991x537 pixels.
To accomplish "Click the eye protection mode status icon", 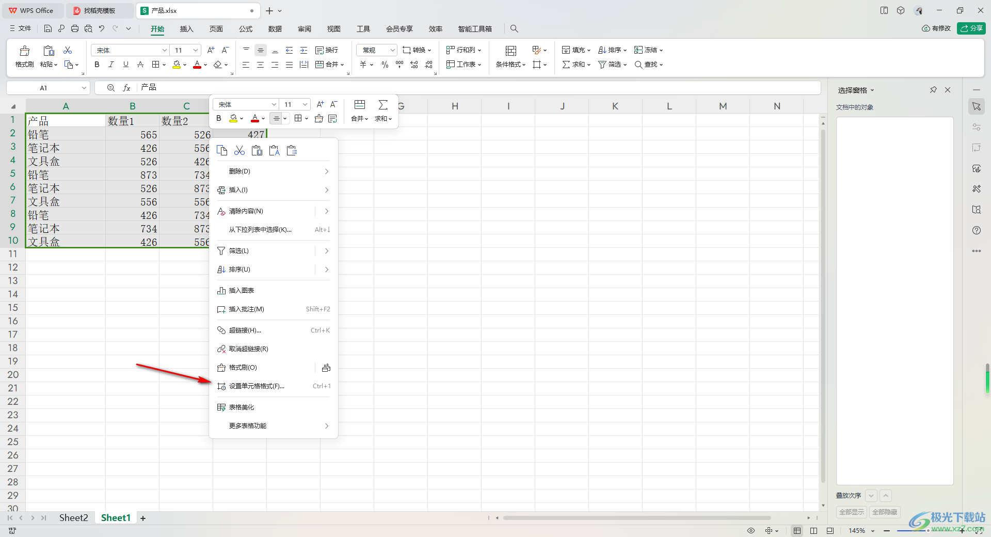I will coord(751,530).
